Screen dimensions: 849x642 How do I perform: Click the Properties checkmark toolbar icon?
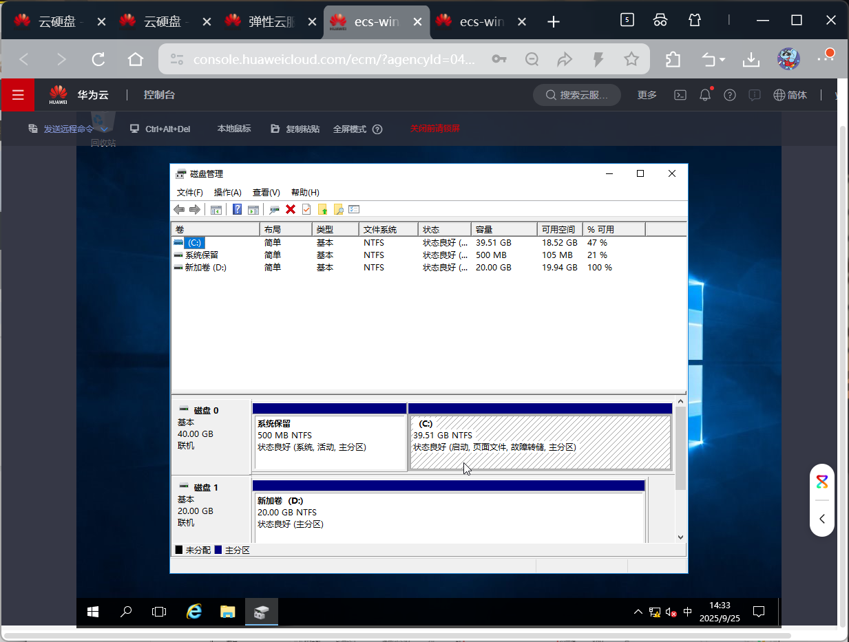306,209
